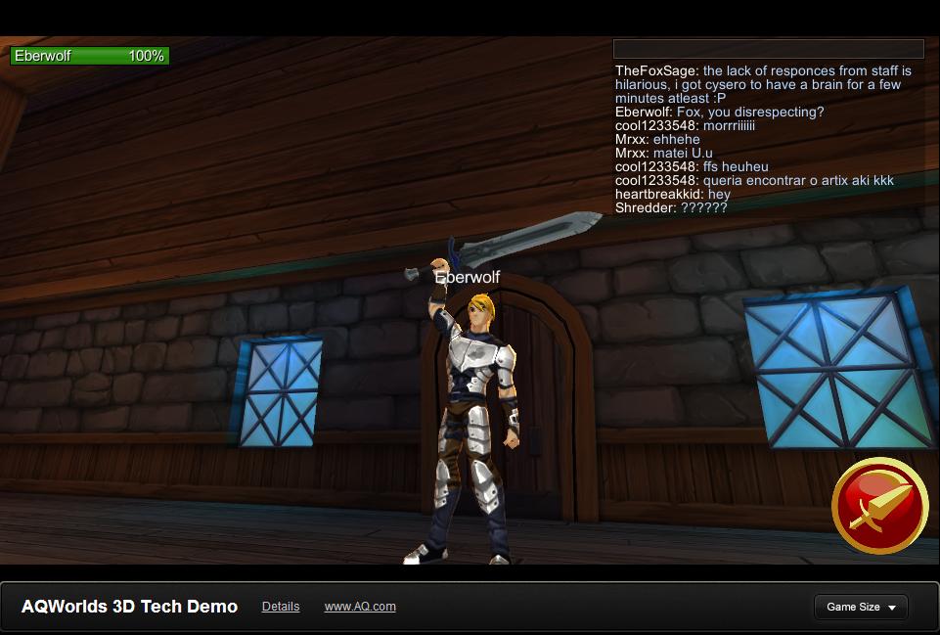Click the 100% health value
The image size is (940, 635).
[x=147, y=56]
